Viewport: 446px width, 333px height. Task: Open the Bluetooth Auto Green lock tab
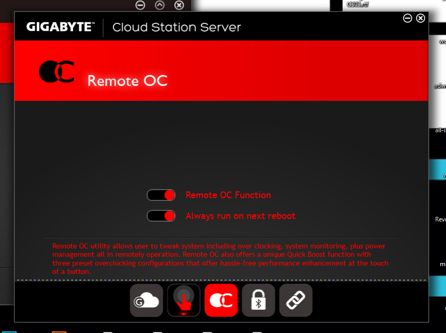tap(258, 300)
